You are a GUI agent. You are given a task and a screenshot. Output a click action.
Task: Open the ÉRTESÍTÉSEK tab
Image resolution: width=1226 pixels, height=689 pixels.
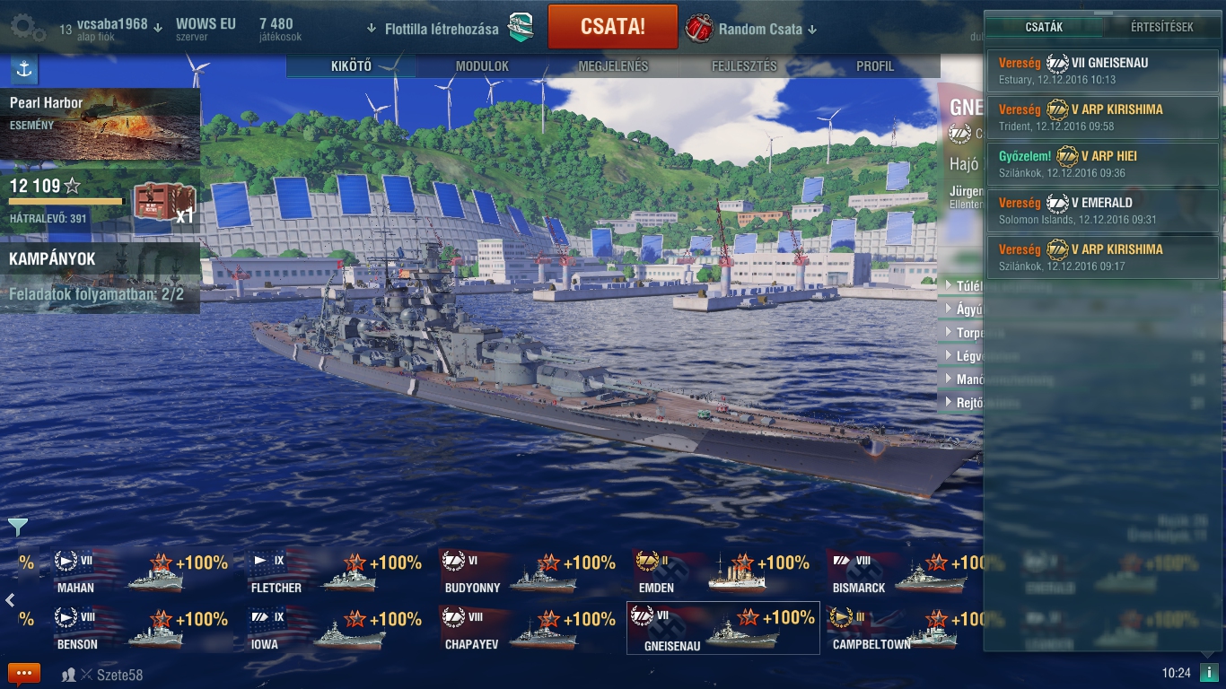pos(1161,27)
